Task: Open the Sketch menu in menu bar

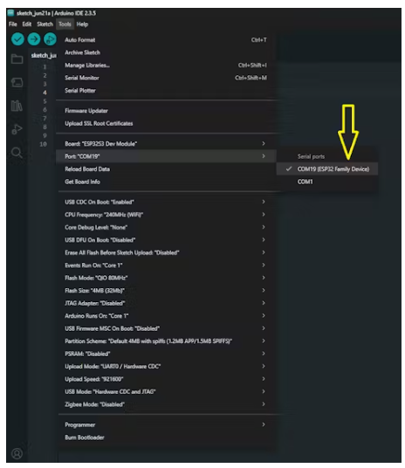Action: coord(45,24)
